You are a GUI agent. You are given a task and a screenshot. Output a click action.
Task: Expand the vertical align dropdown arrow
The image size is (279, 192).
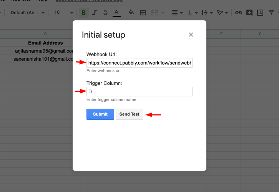click(196, 13)
